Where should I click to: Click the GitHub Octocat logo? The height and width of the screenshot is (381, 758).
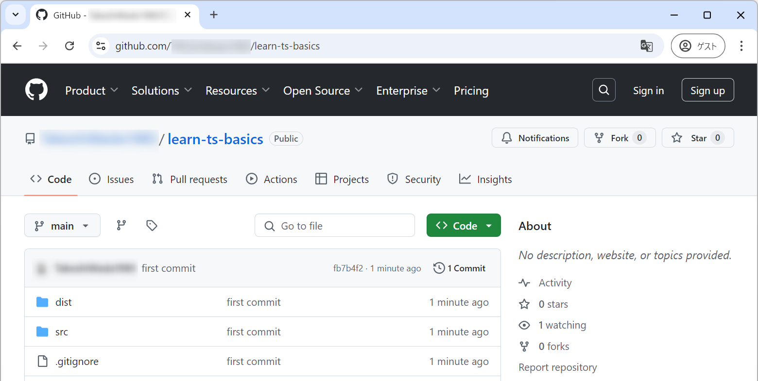point(36,90)
